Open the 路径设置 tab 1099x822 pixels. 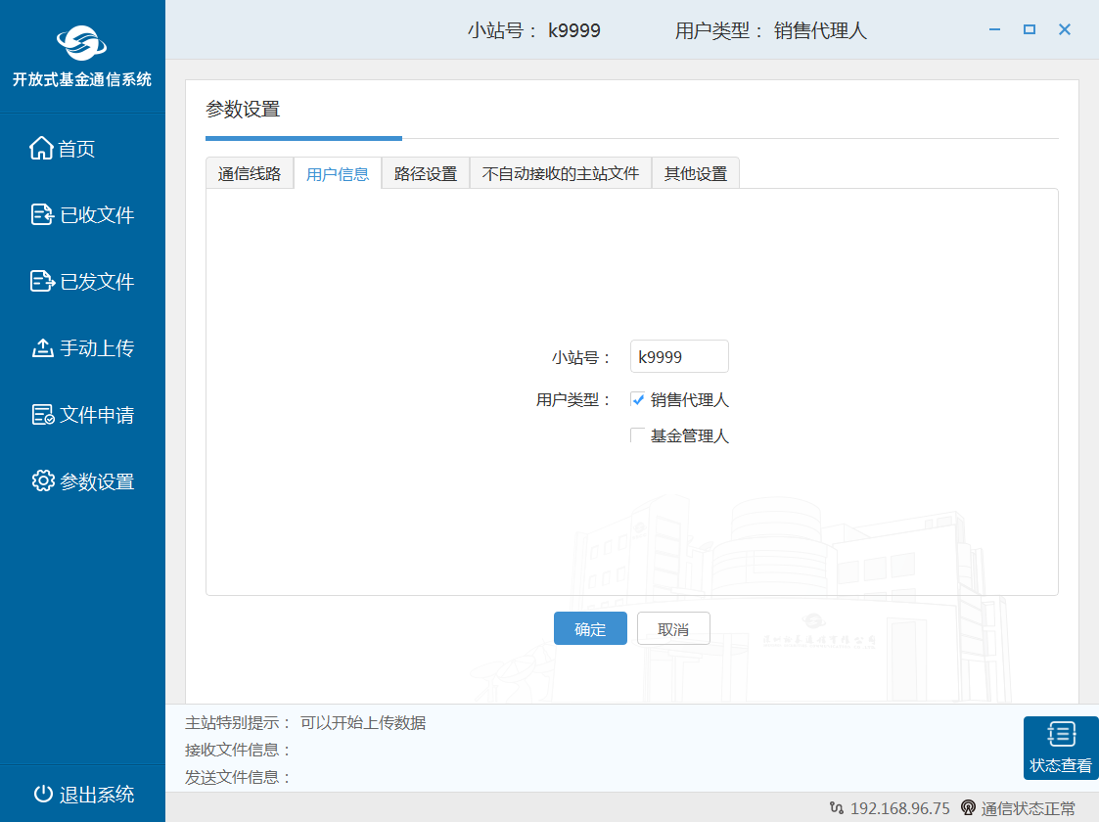tap(426, 174)
